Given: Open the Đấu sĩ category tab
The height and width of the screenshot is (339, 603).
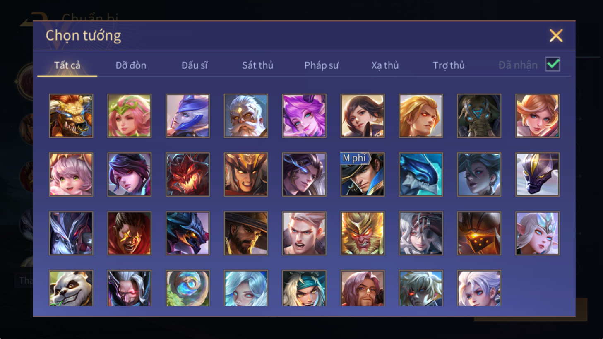Looking at the screenshot, I should click(194, 65).
